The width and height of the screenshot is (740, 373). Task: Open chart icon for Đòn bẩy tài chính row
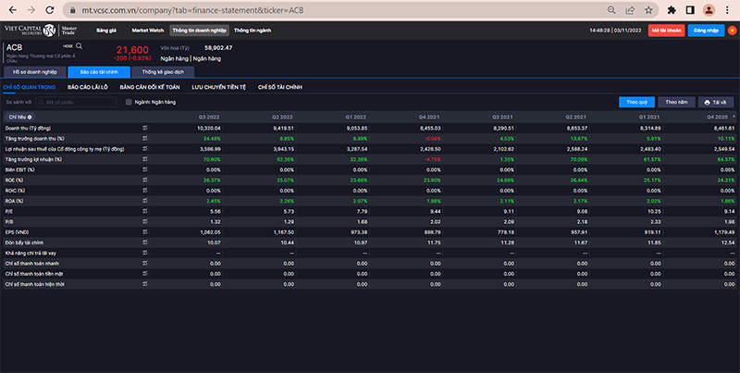(x=145, y=242)
